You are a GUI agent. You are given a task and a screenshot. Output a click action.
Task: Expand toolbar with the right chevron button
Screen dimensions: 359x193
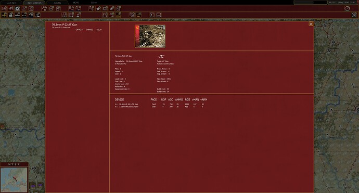coord(354,15)
